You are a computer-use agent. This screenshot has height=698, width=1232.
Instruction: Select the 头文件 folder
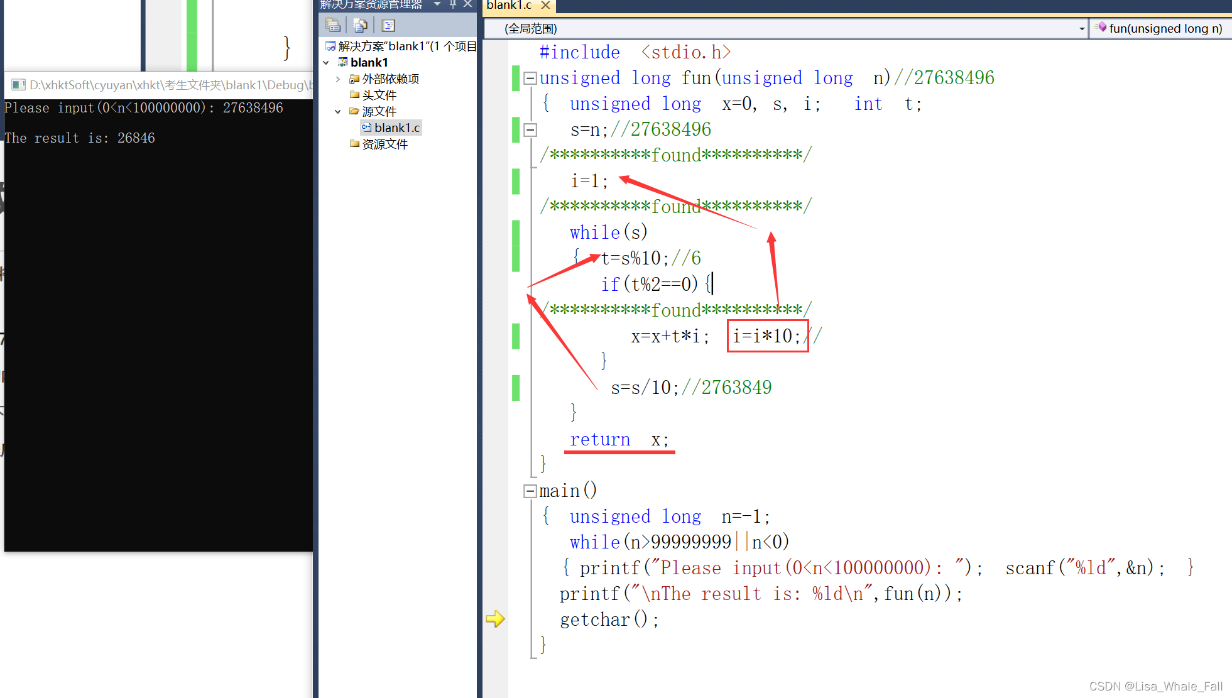click(379, 95)
